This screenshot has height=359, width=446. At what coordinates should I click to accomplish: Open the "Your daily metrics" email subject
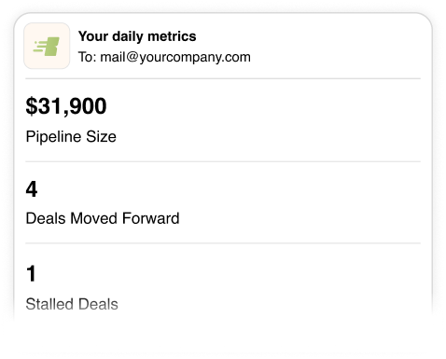point(137,36)
